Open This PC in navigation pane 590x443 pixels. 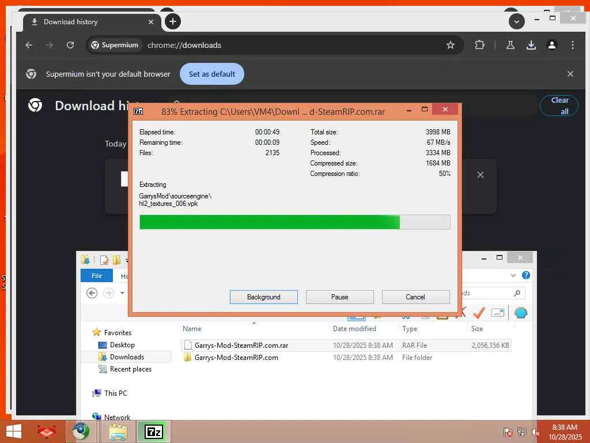coord(109,393)
